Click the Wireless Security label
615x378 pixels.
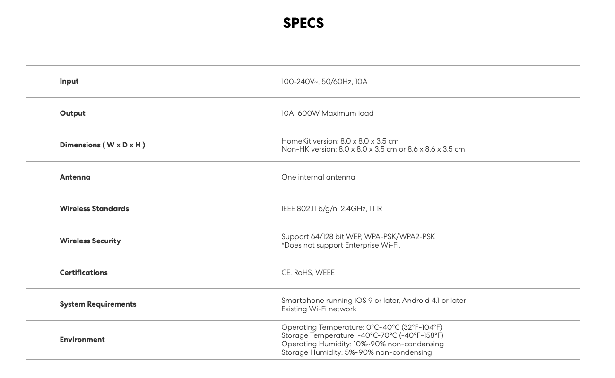point(90,241)
